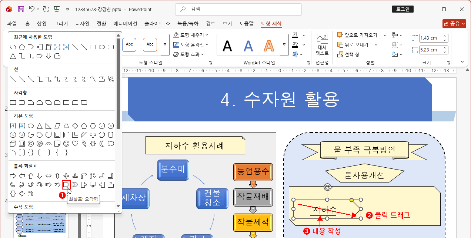Screen dimensions: 471x238
Task: Click the blue 가 text fill color swatch
Action: (x=294, y=54)
